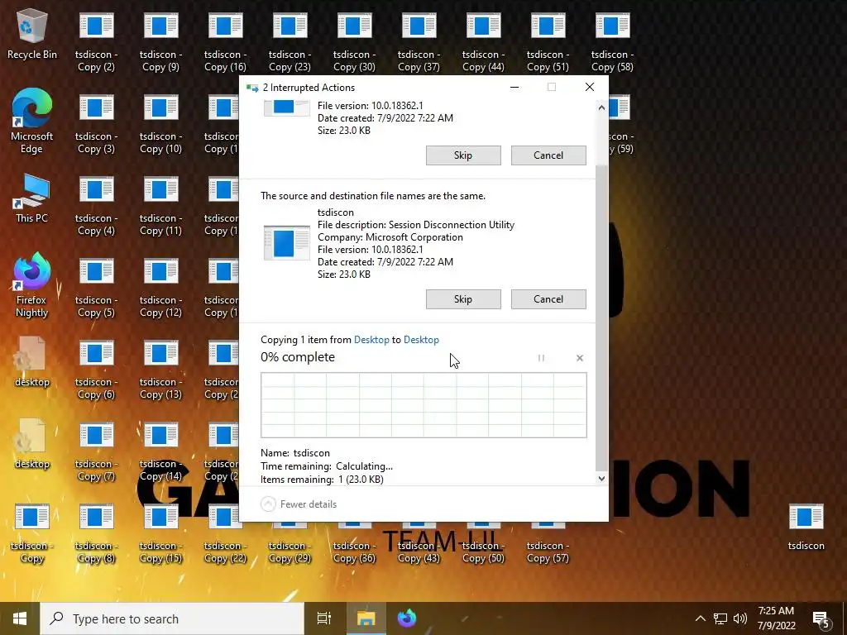Select tsdiscon - Copy (51) desktop icon
The image size is (847, 635).
[548, 43]
